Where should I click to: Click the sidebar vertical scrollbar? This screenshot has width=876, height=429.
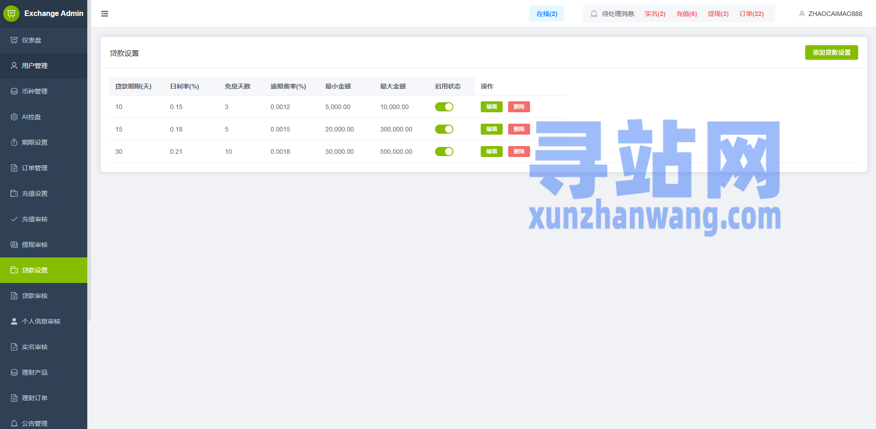pyautogui.click(x=89, y=160)
